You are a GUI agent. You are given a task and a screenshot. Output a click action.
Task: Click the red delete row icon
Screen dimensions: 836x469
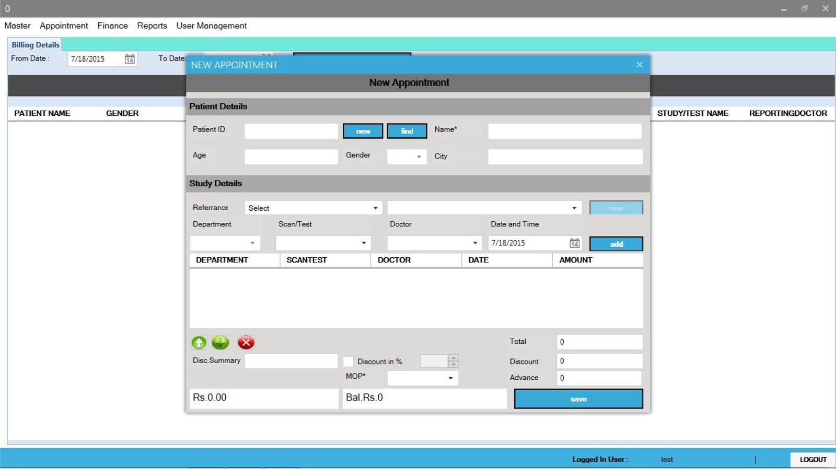tap(246, 342)
